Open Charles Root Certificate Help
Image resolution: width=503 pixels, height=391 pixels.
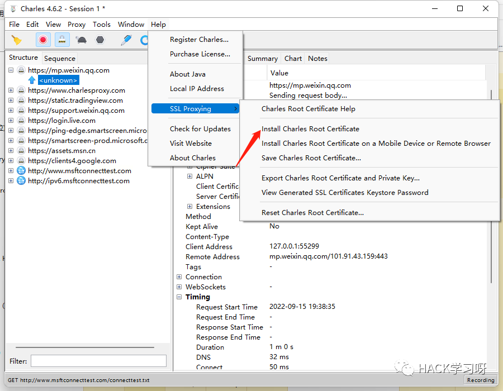308,109
